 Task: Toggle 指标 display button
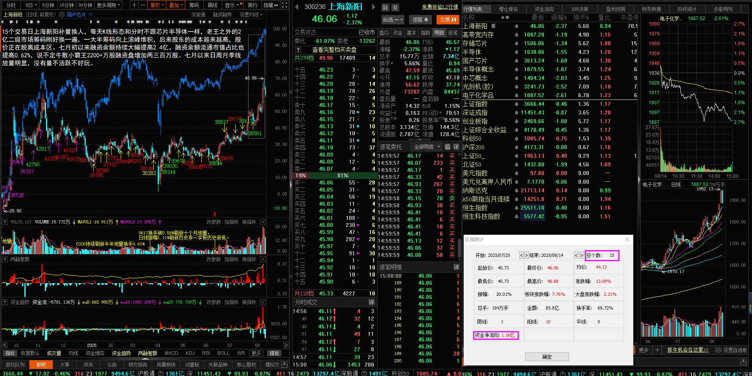click(10, 353)
